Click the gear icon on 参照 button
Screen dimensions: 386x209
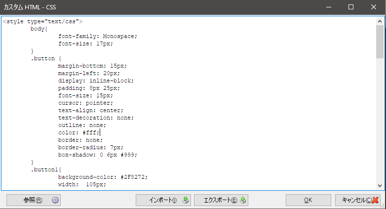click(55, 200)
